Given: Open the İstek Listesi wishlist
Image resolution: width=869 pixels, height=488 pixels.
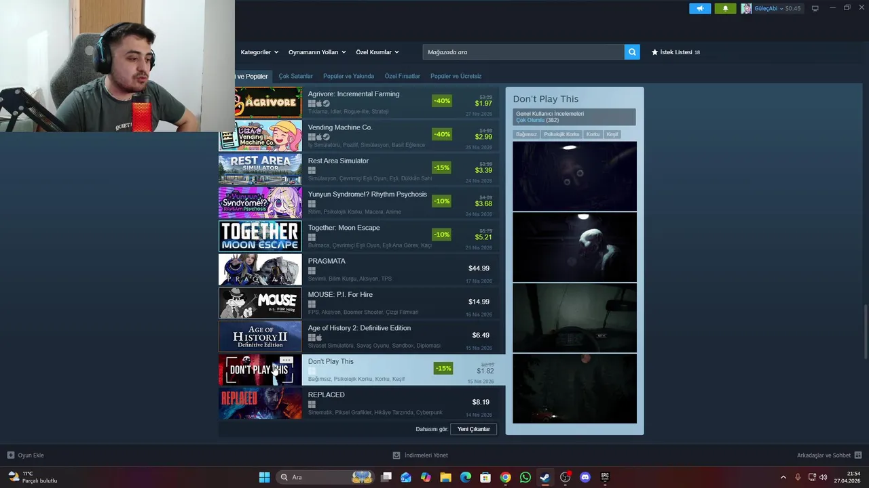Looking at the screenshot, I should pos(676,52).
